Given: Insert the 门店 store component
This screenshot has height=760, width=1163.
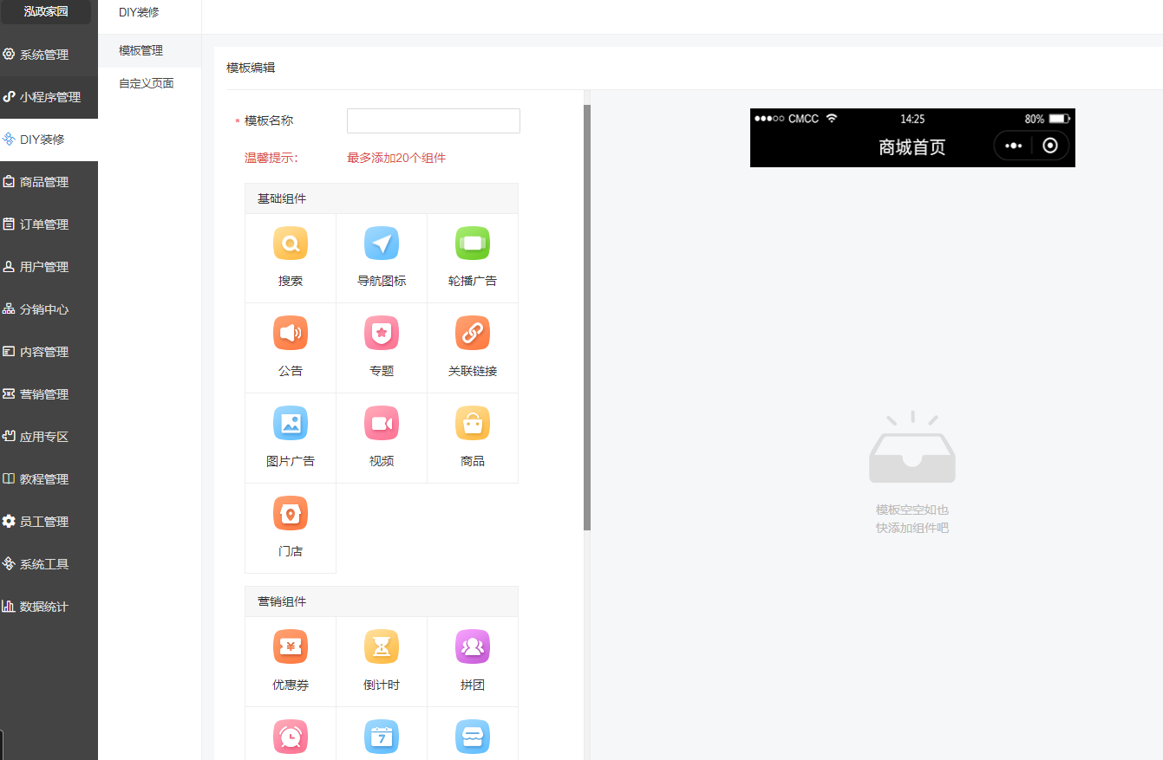Looking at the screenshot, I should 291,527.
